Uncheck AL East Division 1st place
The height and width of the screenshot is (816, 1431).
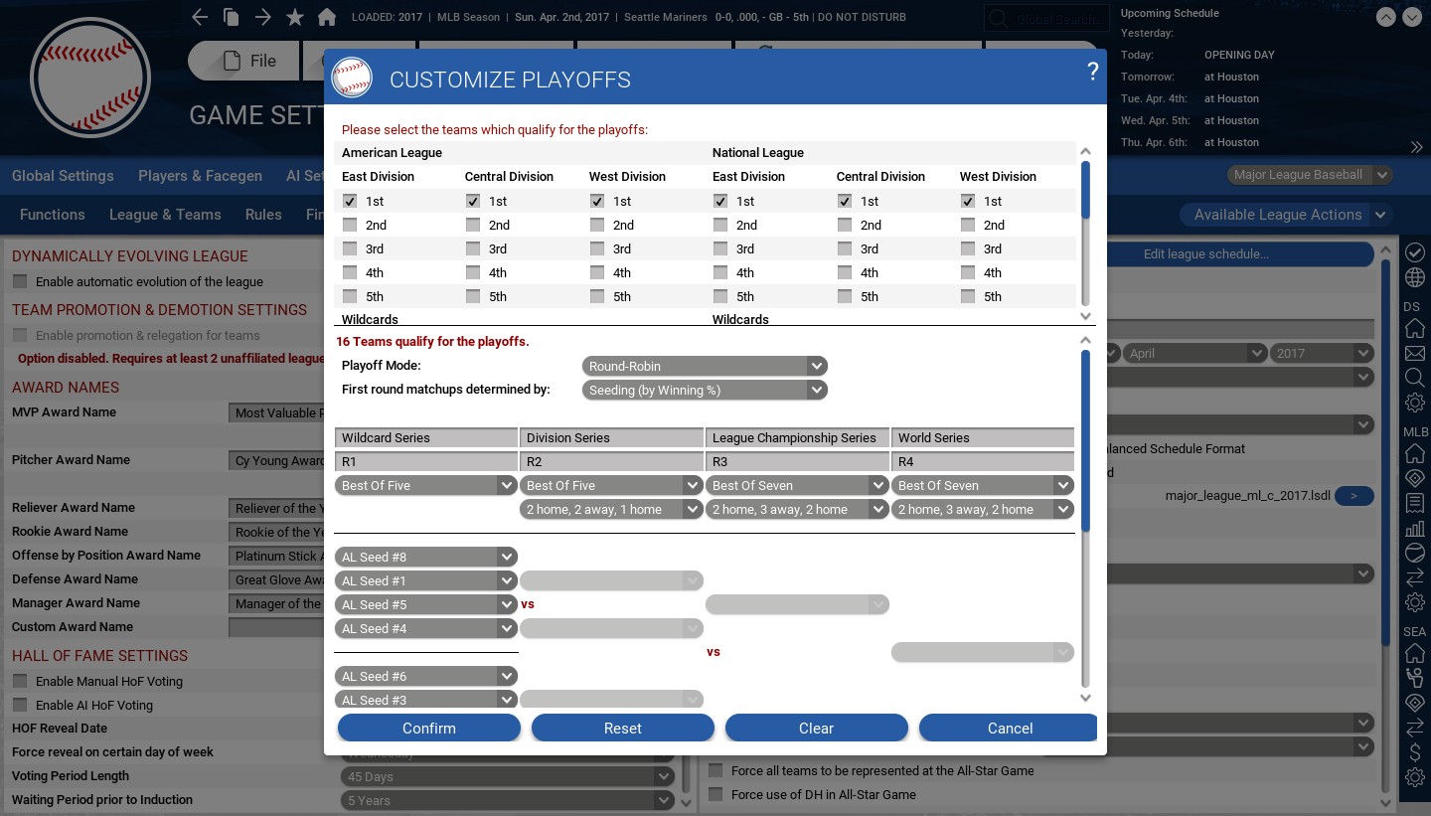[350, 201]
